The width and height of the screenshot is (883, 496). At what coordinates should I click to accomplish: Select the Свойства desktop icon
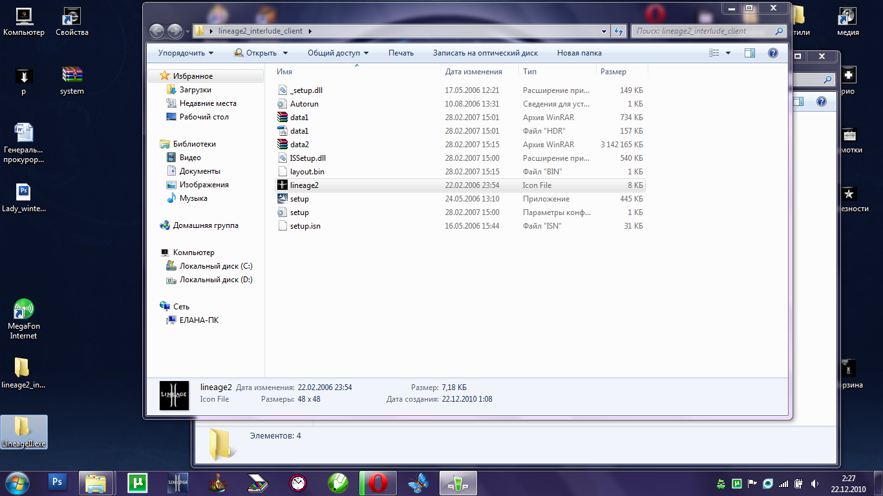[72, 21]
